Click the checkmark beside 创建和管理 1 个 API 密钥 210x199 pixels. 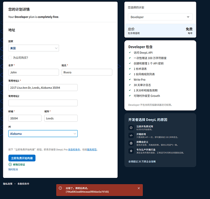tap(130, 63)
